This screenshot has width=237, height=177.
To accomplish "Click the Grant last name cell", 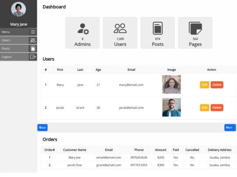I will [80, 108].
